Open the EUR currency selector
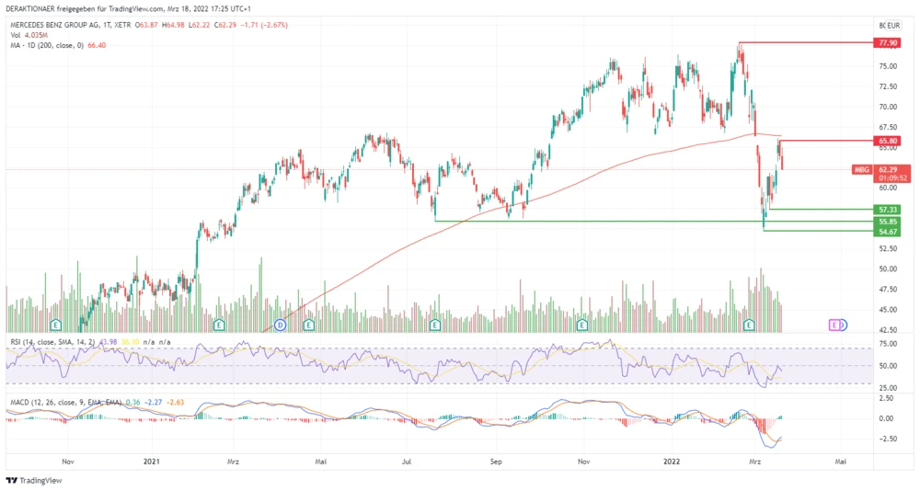 (x=892, y=25)
